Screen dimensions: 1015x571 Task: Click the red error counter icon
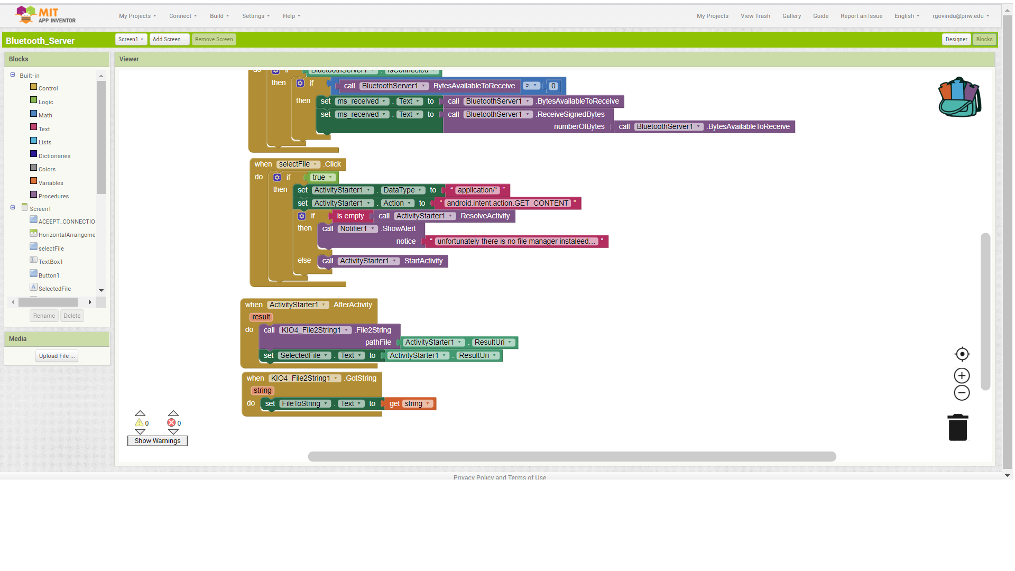(x=171, y=423)
